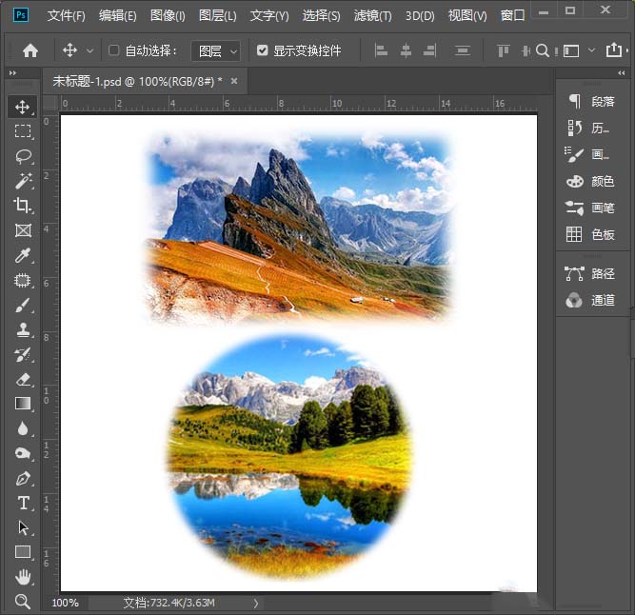The height and width of the screenshot is (615, 635).
Task: Expand the Move tool preset dropdown arrow
Action: tap(90, 50)
